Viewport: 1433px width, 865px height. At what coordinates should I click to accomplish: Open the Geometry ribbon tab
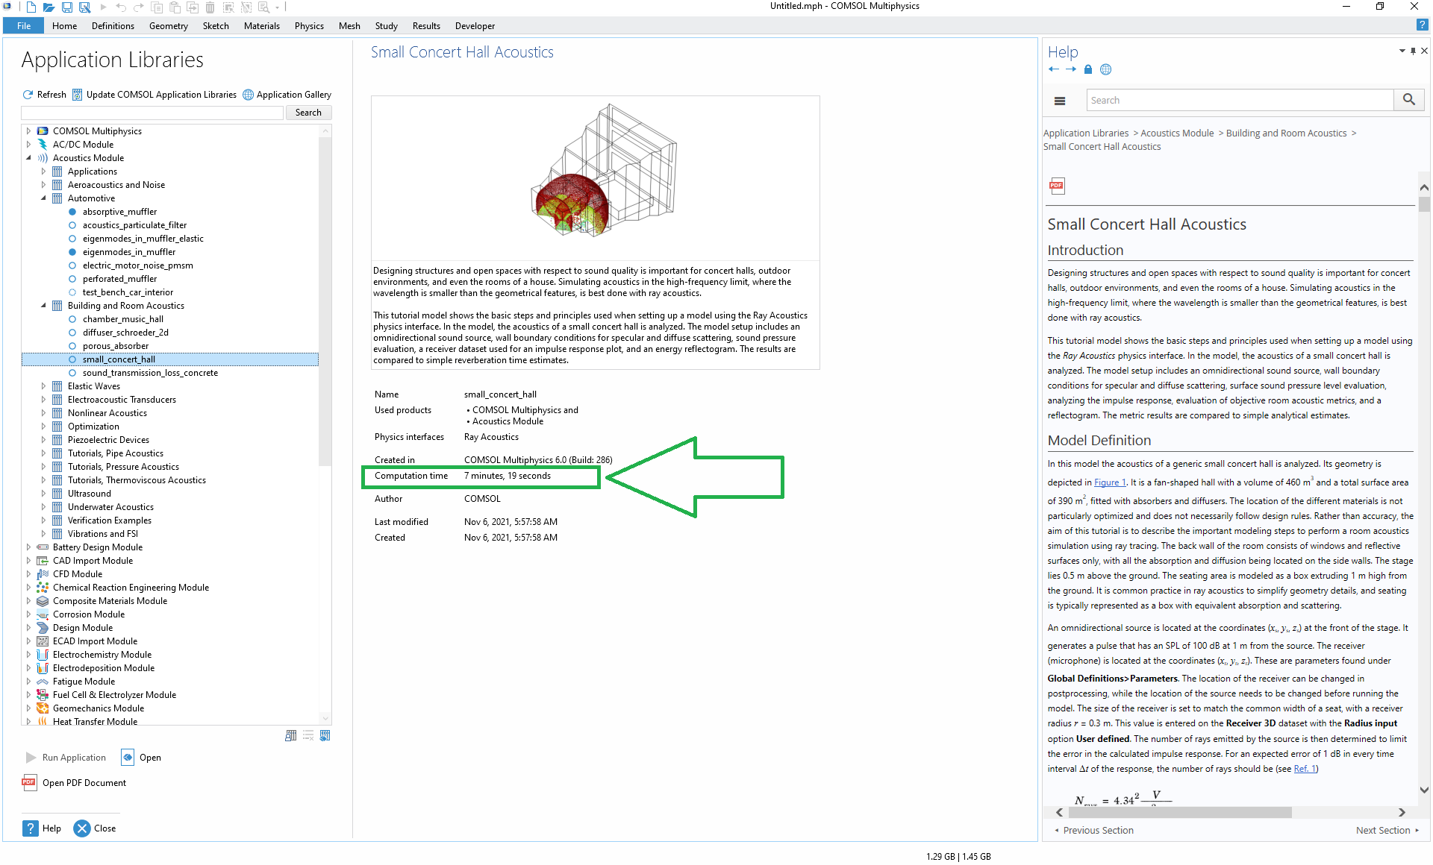pos(168,25)
